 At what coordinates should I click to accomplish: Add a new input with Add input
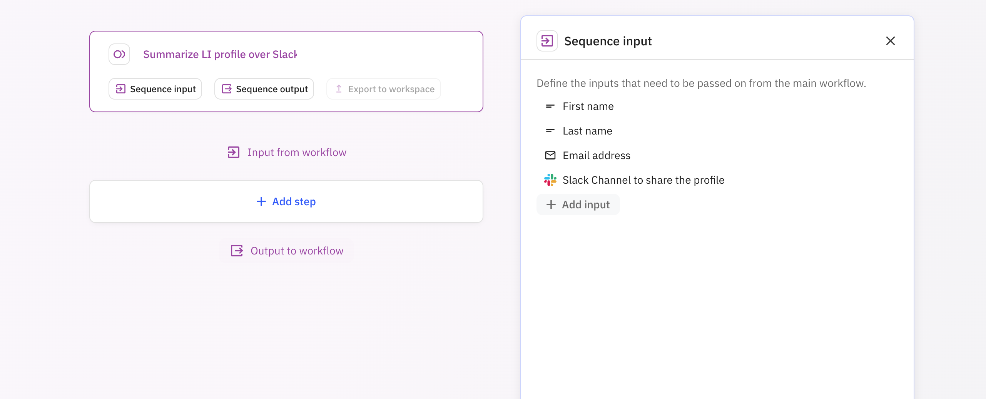point(578,204)
